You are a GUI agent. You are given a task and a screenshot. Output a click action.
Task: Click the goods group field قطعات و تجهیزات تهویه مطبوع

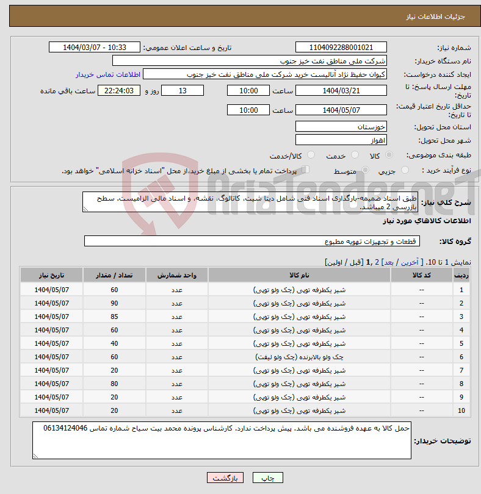pos(252,241)
